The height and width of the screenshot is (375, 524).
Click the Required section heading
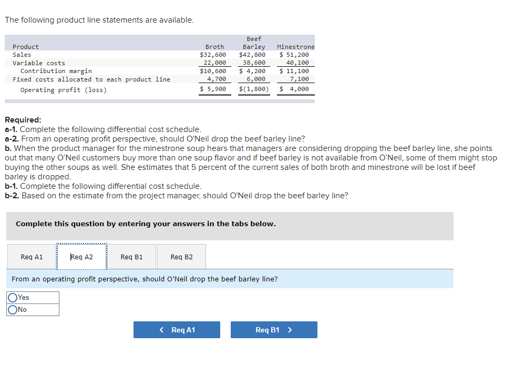(19, 120)
